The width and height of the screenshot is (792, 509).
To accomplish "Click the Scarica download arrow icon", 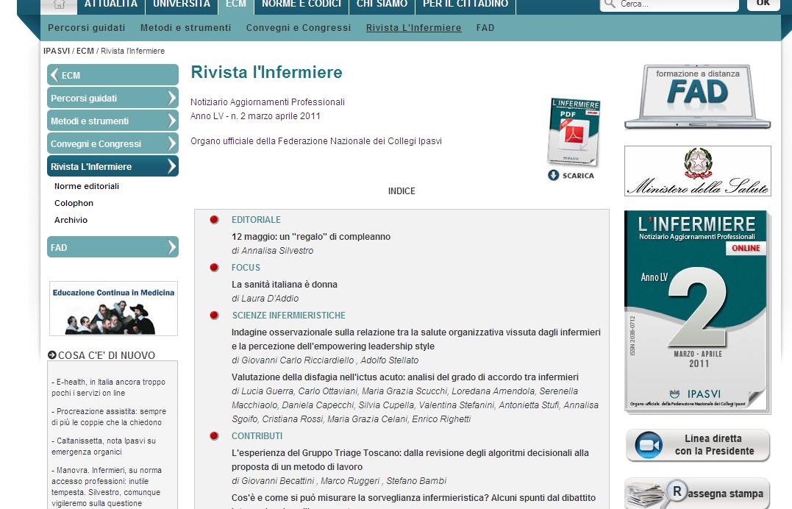I will (554, 175).
